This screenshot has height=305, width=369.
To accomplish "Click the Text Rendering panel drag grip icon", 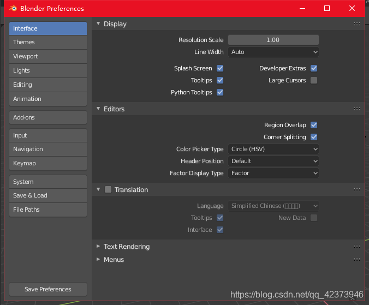I will (x=357, y=247).
